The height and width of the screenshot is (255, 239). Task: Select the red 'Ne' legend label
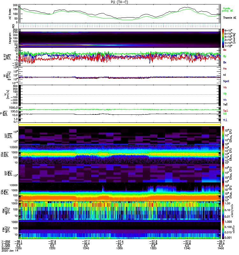coord(225,69)
